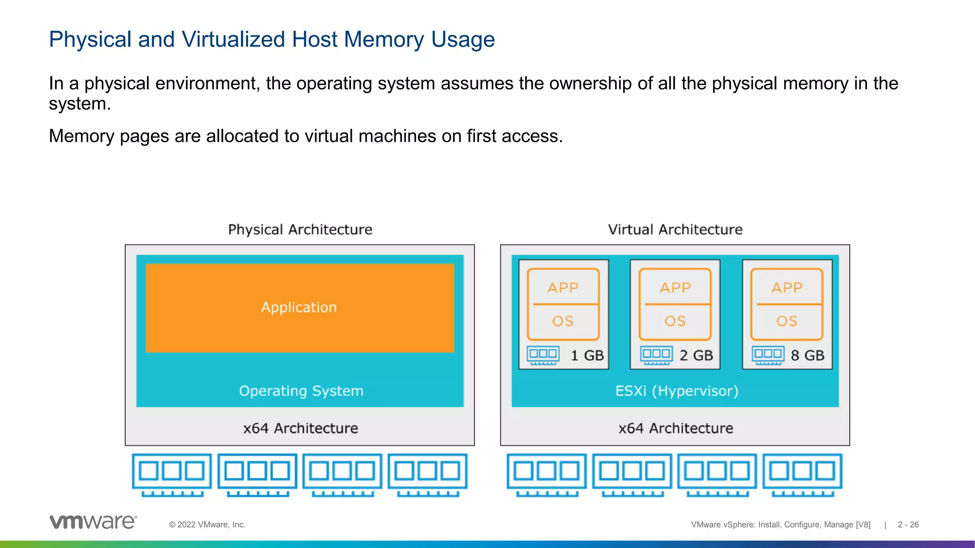
Task: Click last RAM module under Virtual Architecture
Action: (802, 474)
